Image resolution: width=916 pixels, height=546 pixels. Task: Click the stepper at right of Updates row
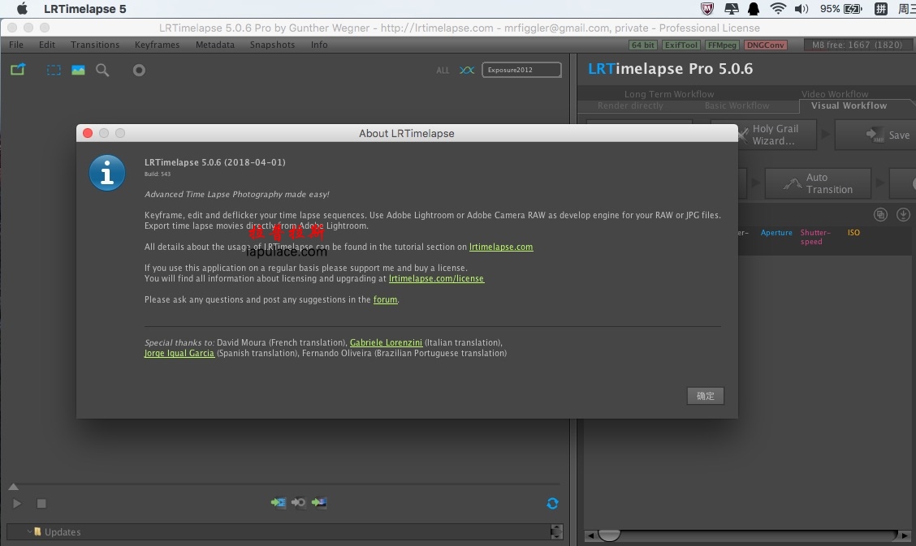[557, 531]
